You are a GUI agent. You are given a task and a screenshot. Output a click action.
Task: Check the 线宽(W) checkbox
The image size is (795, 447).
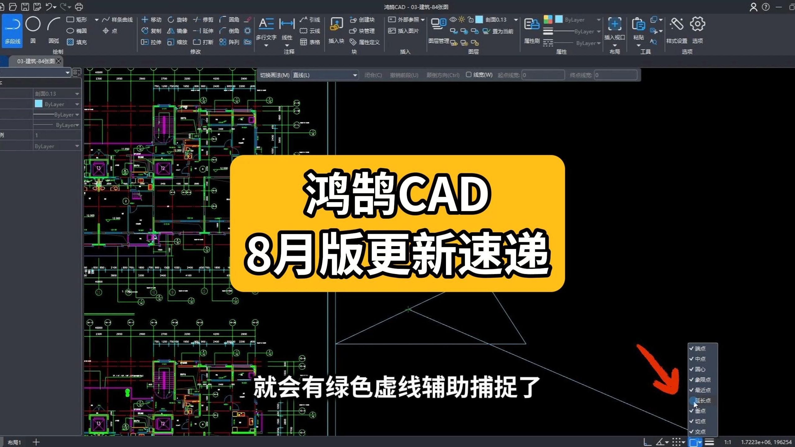[469, 75]
